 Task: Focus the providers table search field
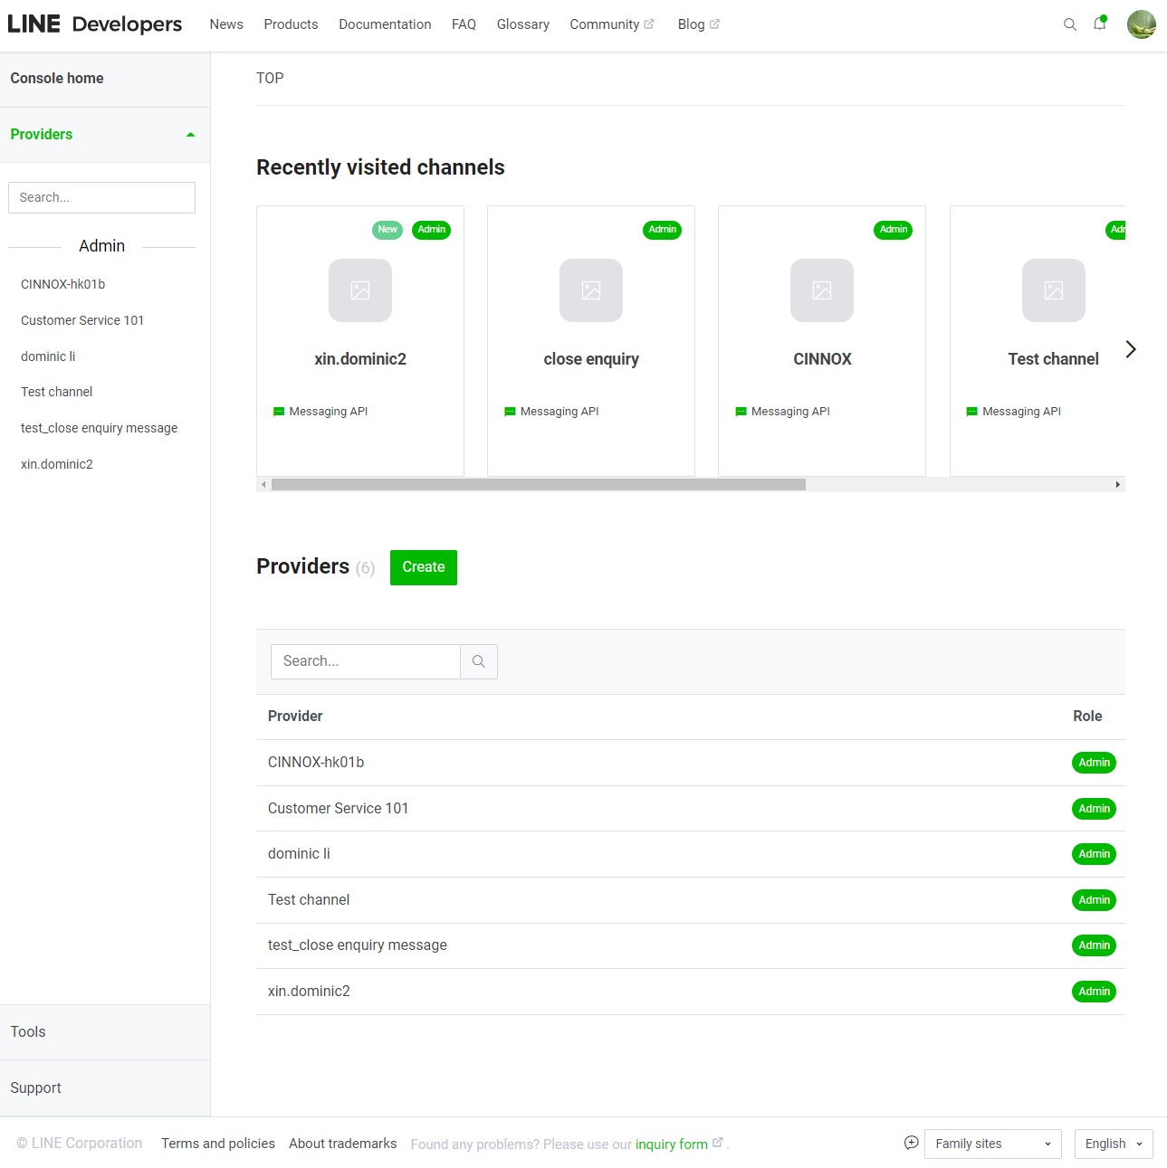(x=366, y=661)
